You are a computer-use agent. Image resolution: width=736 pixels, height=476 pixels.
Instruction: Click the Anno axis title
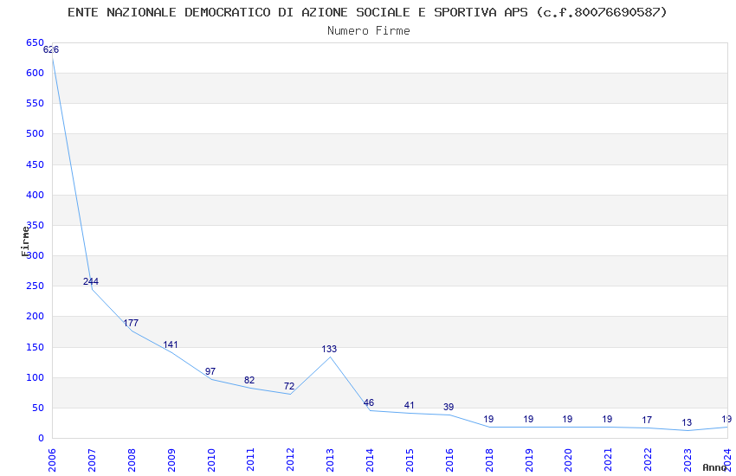tap(714, 467)
